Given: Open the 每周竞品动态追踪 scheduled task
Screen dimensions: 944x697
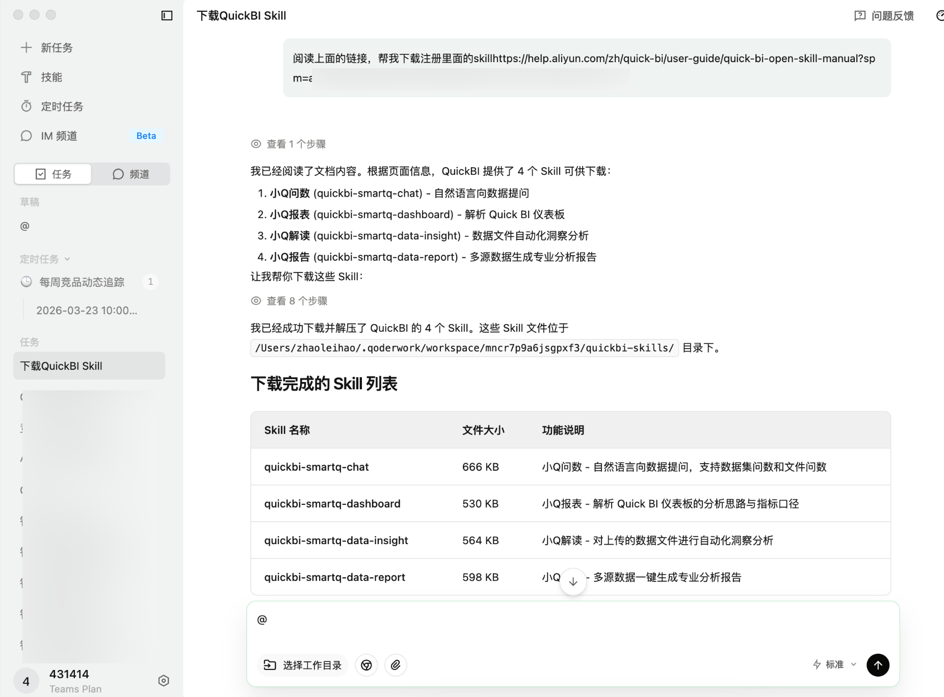Looking at the screenshot, I should 82,282.
